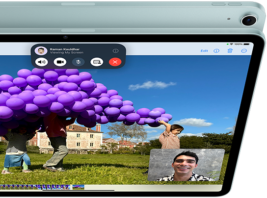Tap the battery status indicator

(x=246, y=44)
